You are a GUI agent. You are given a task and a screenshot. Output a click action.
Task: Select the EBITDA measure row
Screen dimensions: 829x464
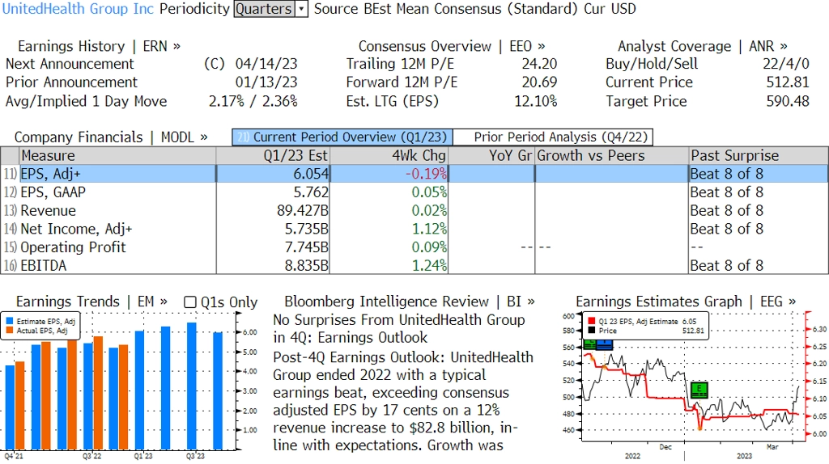[414, 265]
